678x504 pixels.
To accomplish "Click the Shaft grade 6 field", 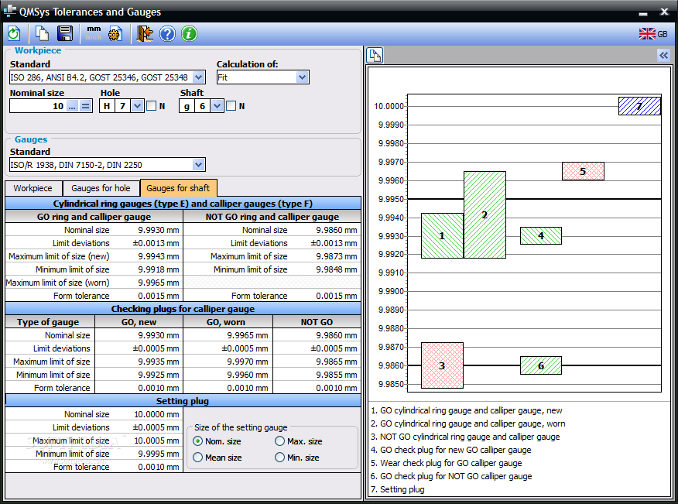I will [202, 106].
